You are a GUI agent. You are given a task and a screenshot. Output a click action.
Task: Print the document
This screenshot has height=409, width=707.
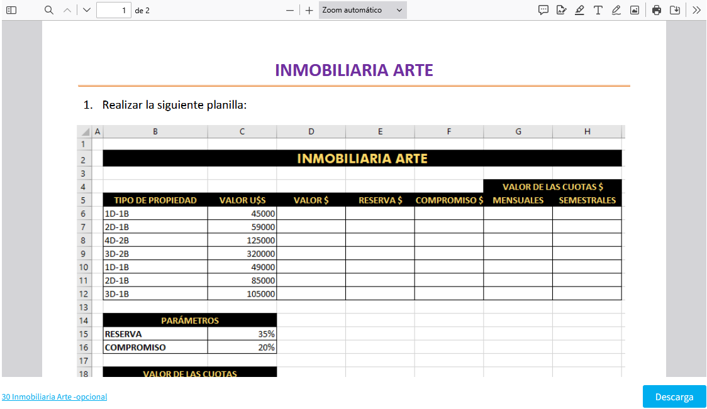point(657,10)
